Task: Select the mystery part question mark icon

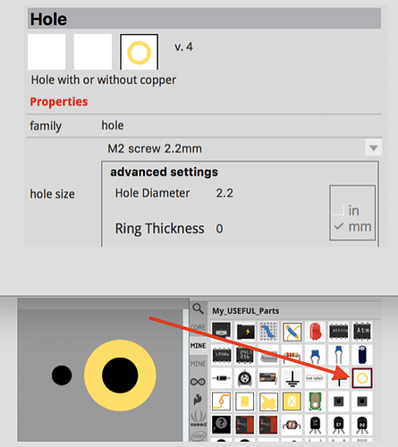Action: (221, 425)
